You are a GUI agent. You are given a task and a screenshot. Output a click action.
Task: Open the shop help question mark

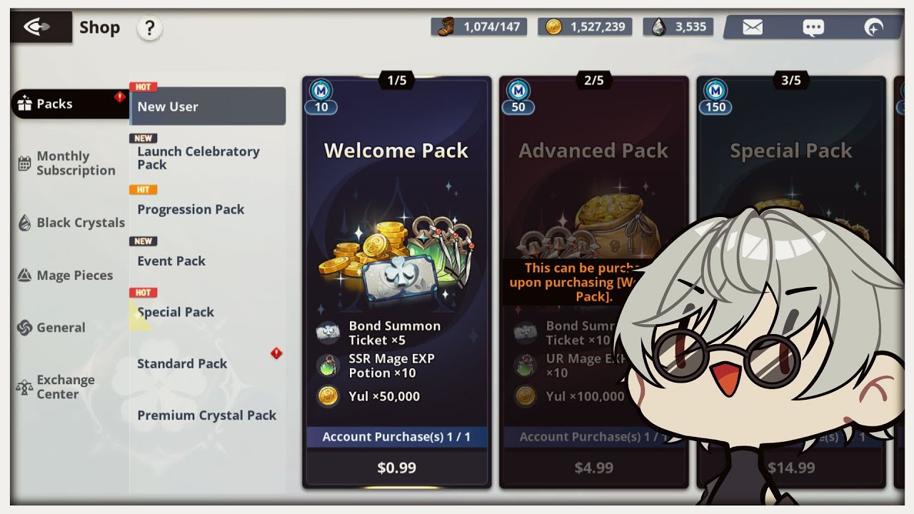tap(149, 29)
